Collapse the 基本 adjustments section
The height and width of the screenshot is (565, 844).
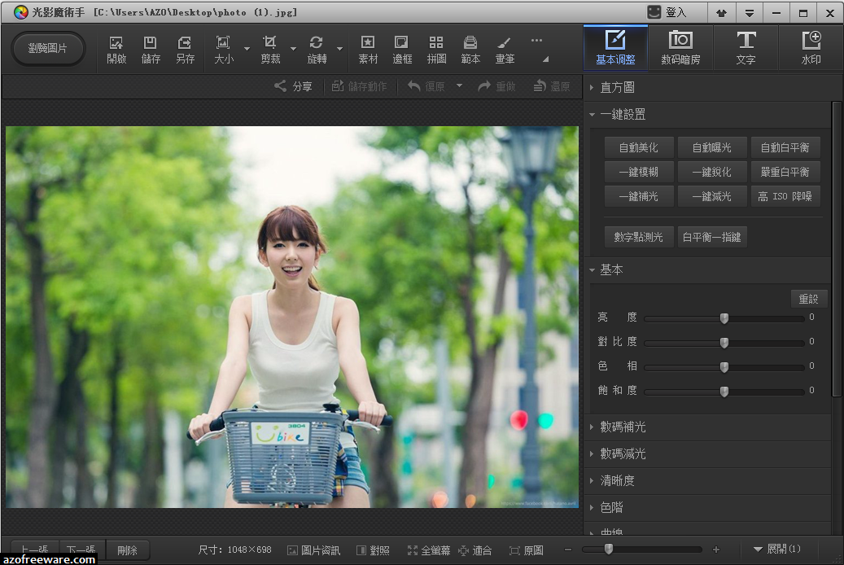[610, 269]
